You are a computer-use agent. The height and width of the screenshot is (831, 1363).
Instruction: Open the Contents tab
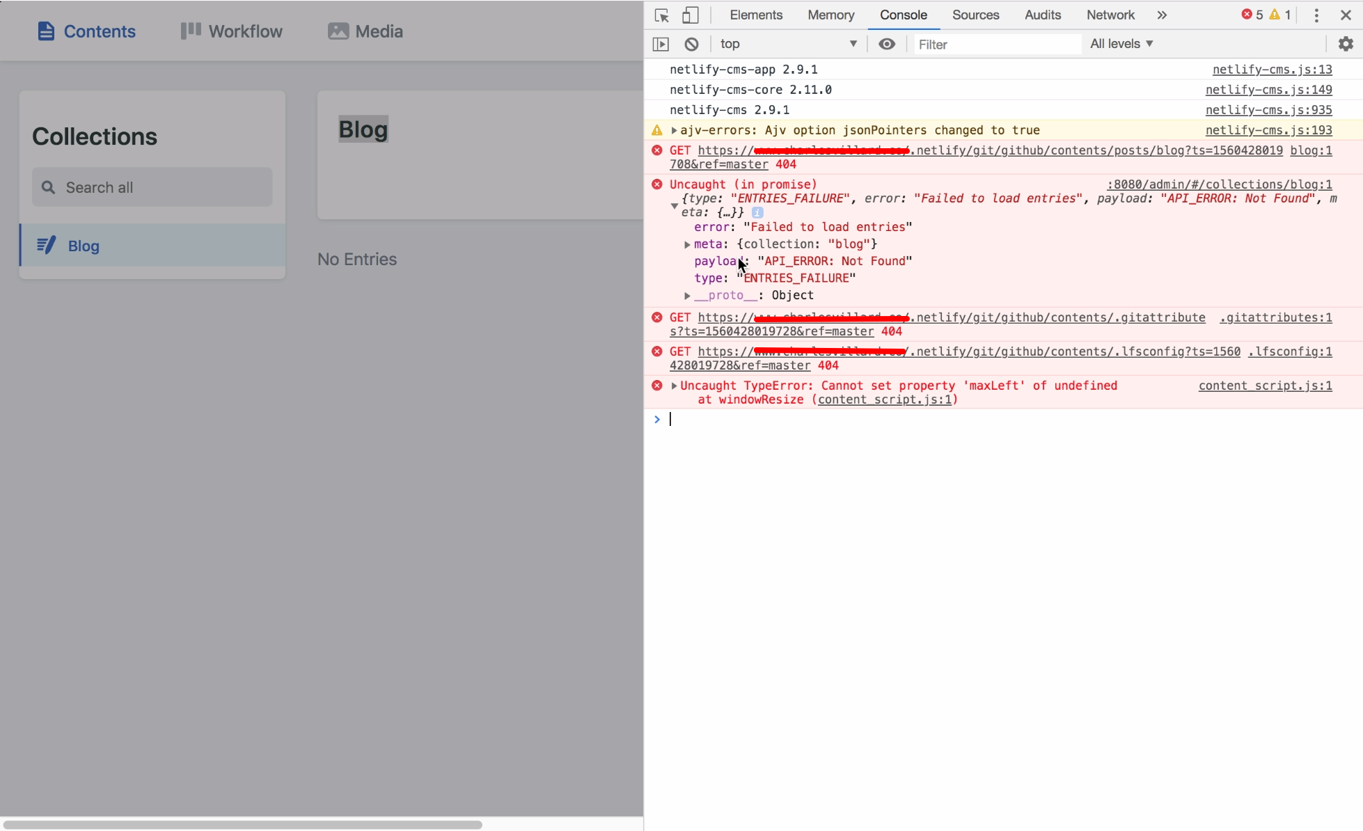coord(86,31)
